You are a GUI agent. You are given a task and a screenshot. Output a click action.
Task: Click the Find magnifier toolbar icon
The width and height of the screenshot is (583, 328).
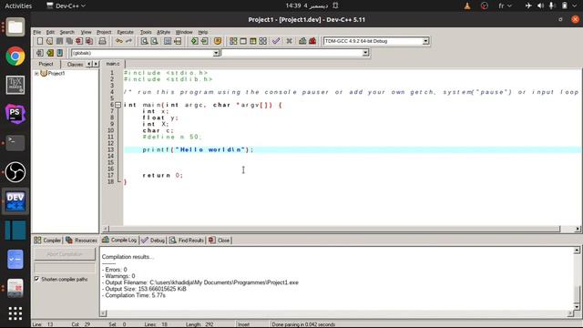pos(144,41)
